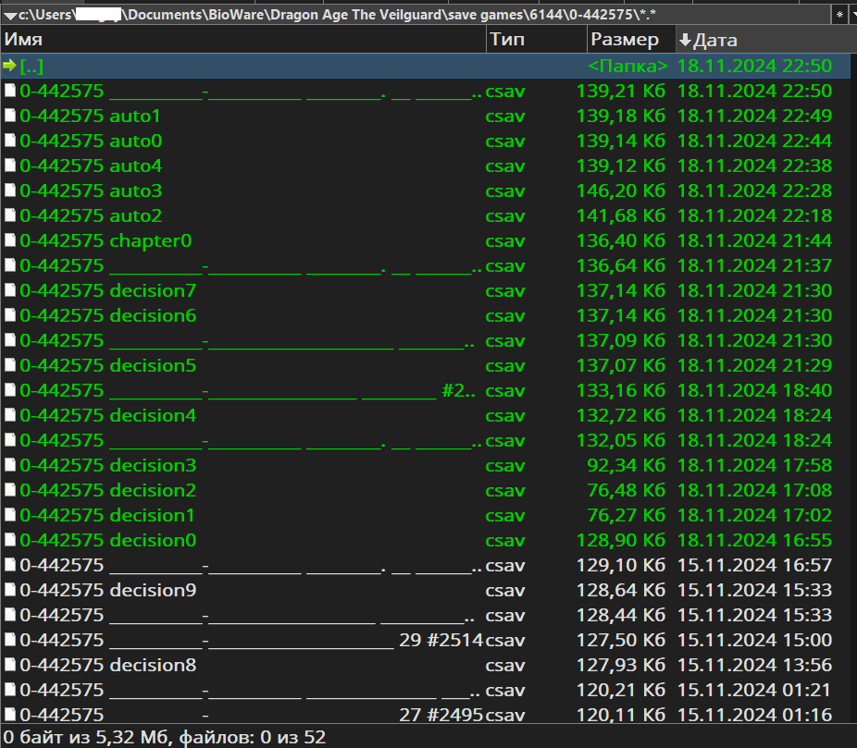Click the file icon of chapter0 save
This screenshot has height=748, width=857.
pyautogui.click(x=10, y=240)
